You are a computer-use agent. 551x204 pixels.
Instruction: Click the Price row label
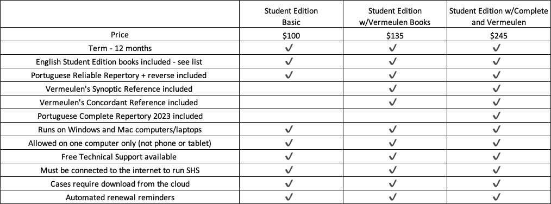click(x=120, y=35)
